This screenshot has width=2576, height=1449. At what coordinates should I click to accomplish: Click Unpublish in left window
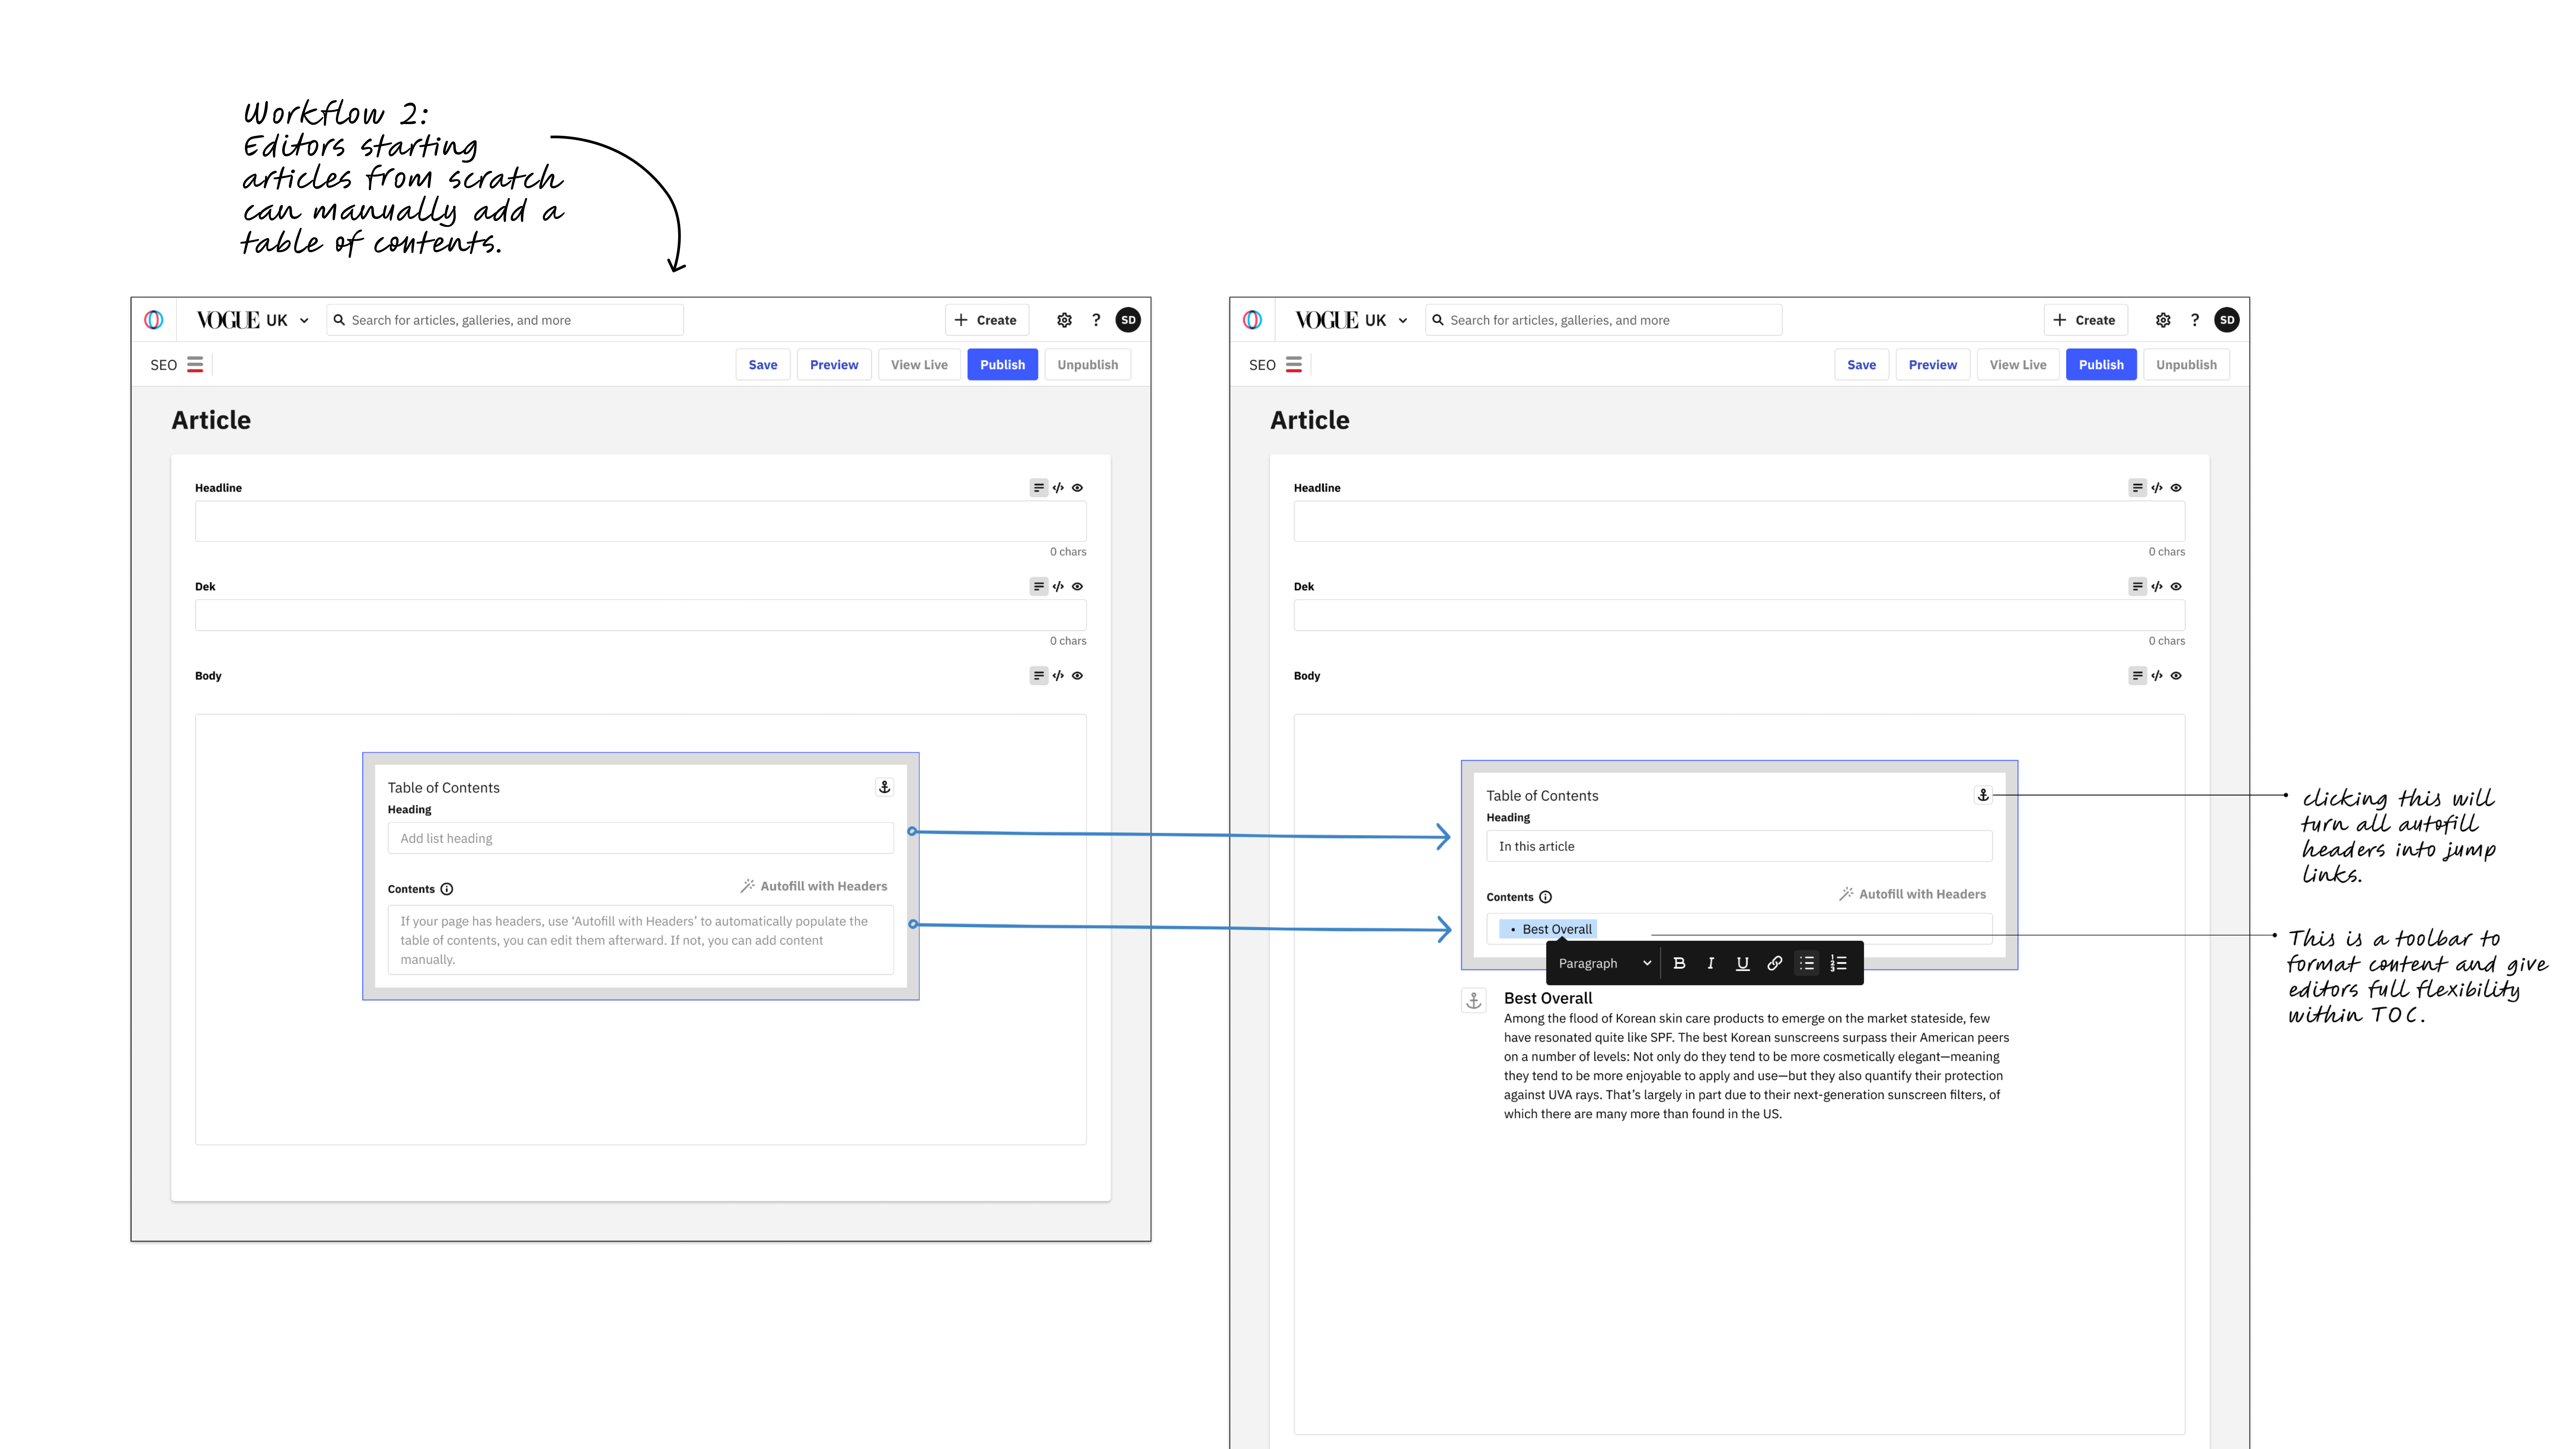tap(1088, 365)
